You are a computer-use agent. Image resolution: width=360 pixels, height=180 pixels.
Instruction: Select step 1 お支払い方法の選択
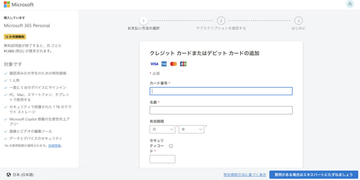143,21
